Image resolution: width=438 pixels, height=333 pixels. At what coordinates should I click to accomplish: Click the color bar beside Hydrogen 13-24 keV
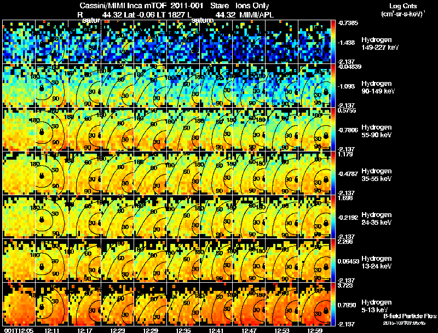(x=333, y=260)
